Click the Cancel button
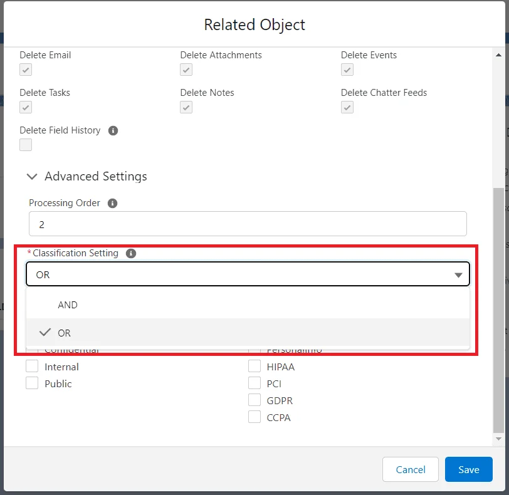Viewport: 509px width, 495px height. (x=410, y=469)
